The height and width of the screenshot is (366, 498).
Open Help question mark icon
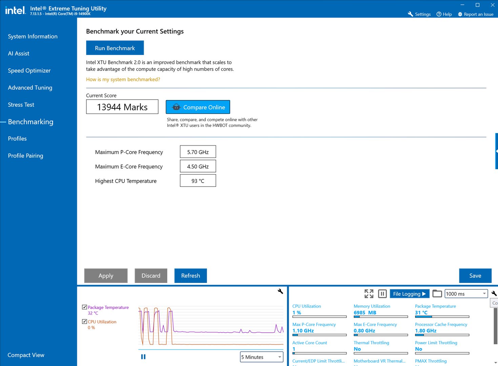439,14
